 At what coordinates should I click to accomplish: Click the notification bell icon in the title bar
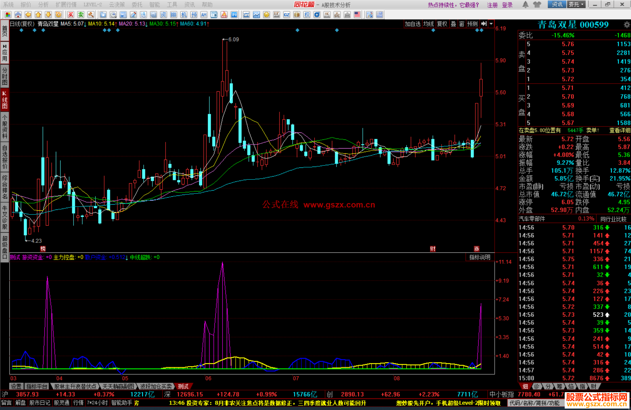[x=525, y=4]
